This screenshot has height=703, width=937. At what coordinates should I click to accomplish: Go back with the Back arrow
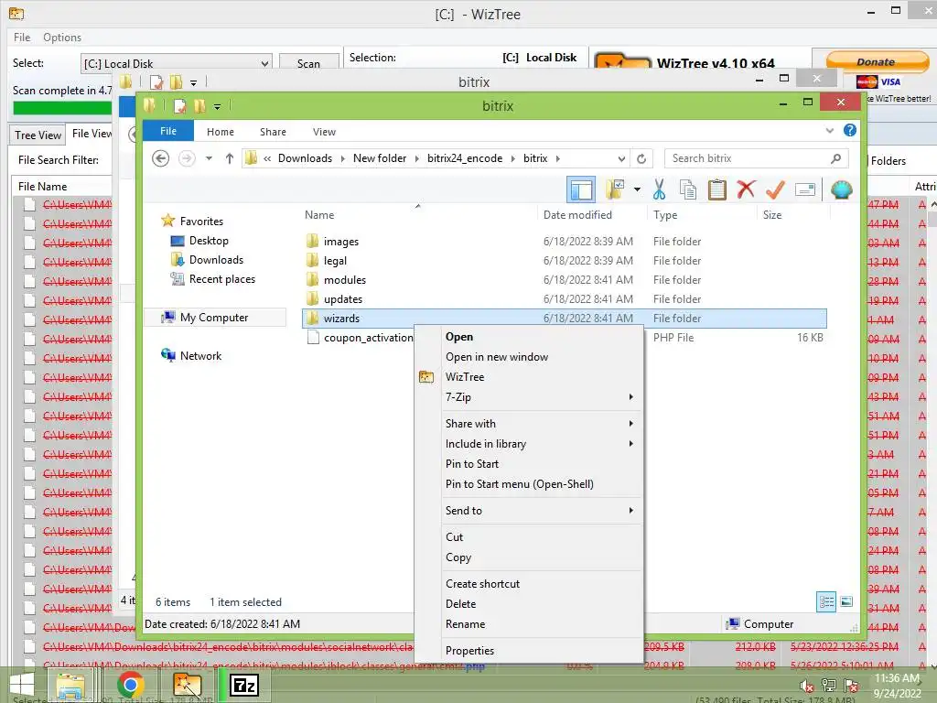[x=161, y=158]
